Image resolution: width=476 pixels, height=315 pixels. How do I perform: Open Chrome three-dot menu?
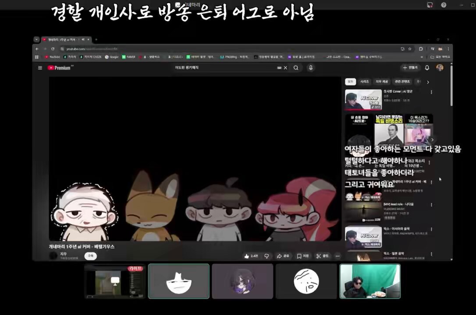pos(448,49)
